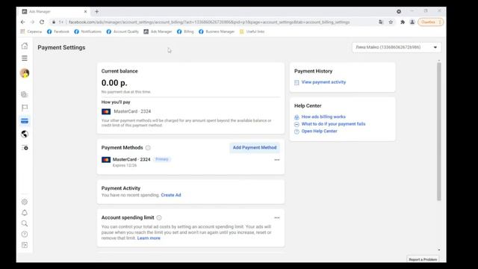Click the bottom sidebar panel icon
Viewport: 478px width, 269px height.
click(x=25, y=245)
